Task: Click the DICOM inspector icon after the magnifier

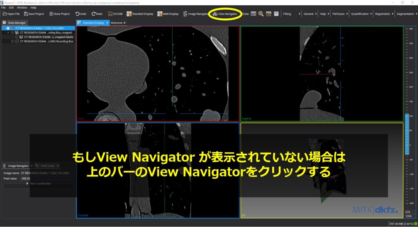Action: click(x=269, y=14)
